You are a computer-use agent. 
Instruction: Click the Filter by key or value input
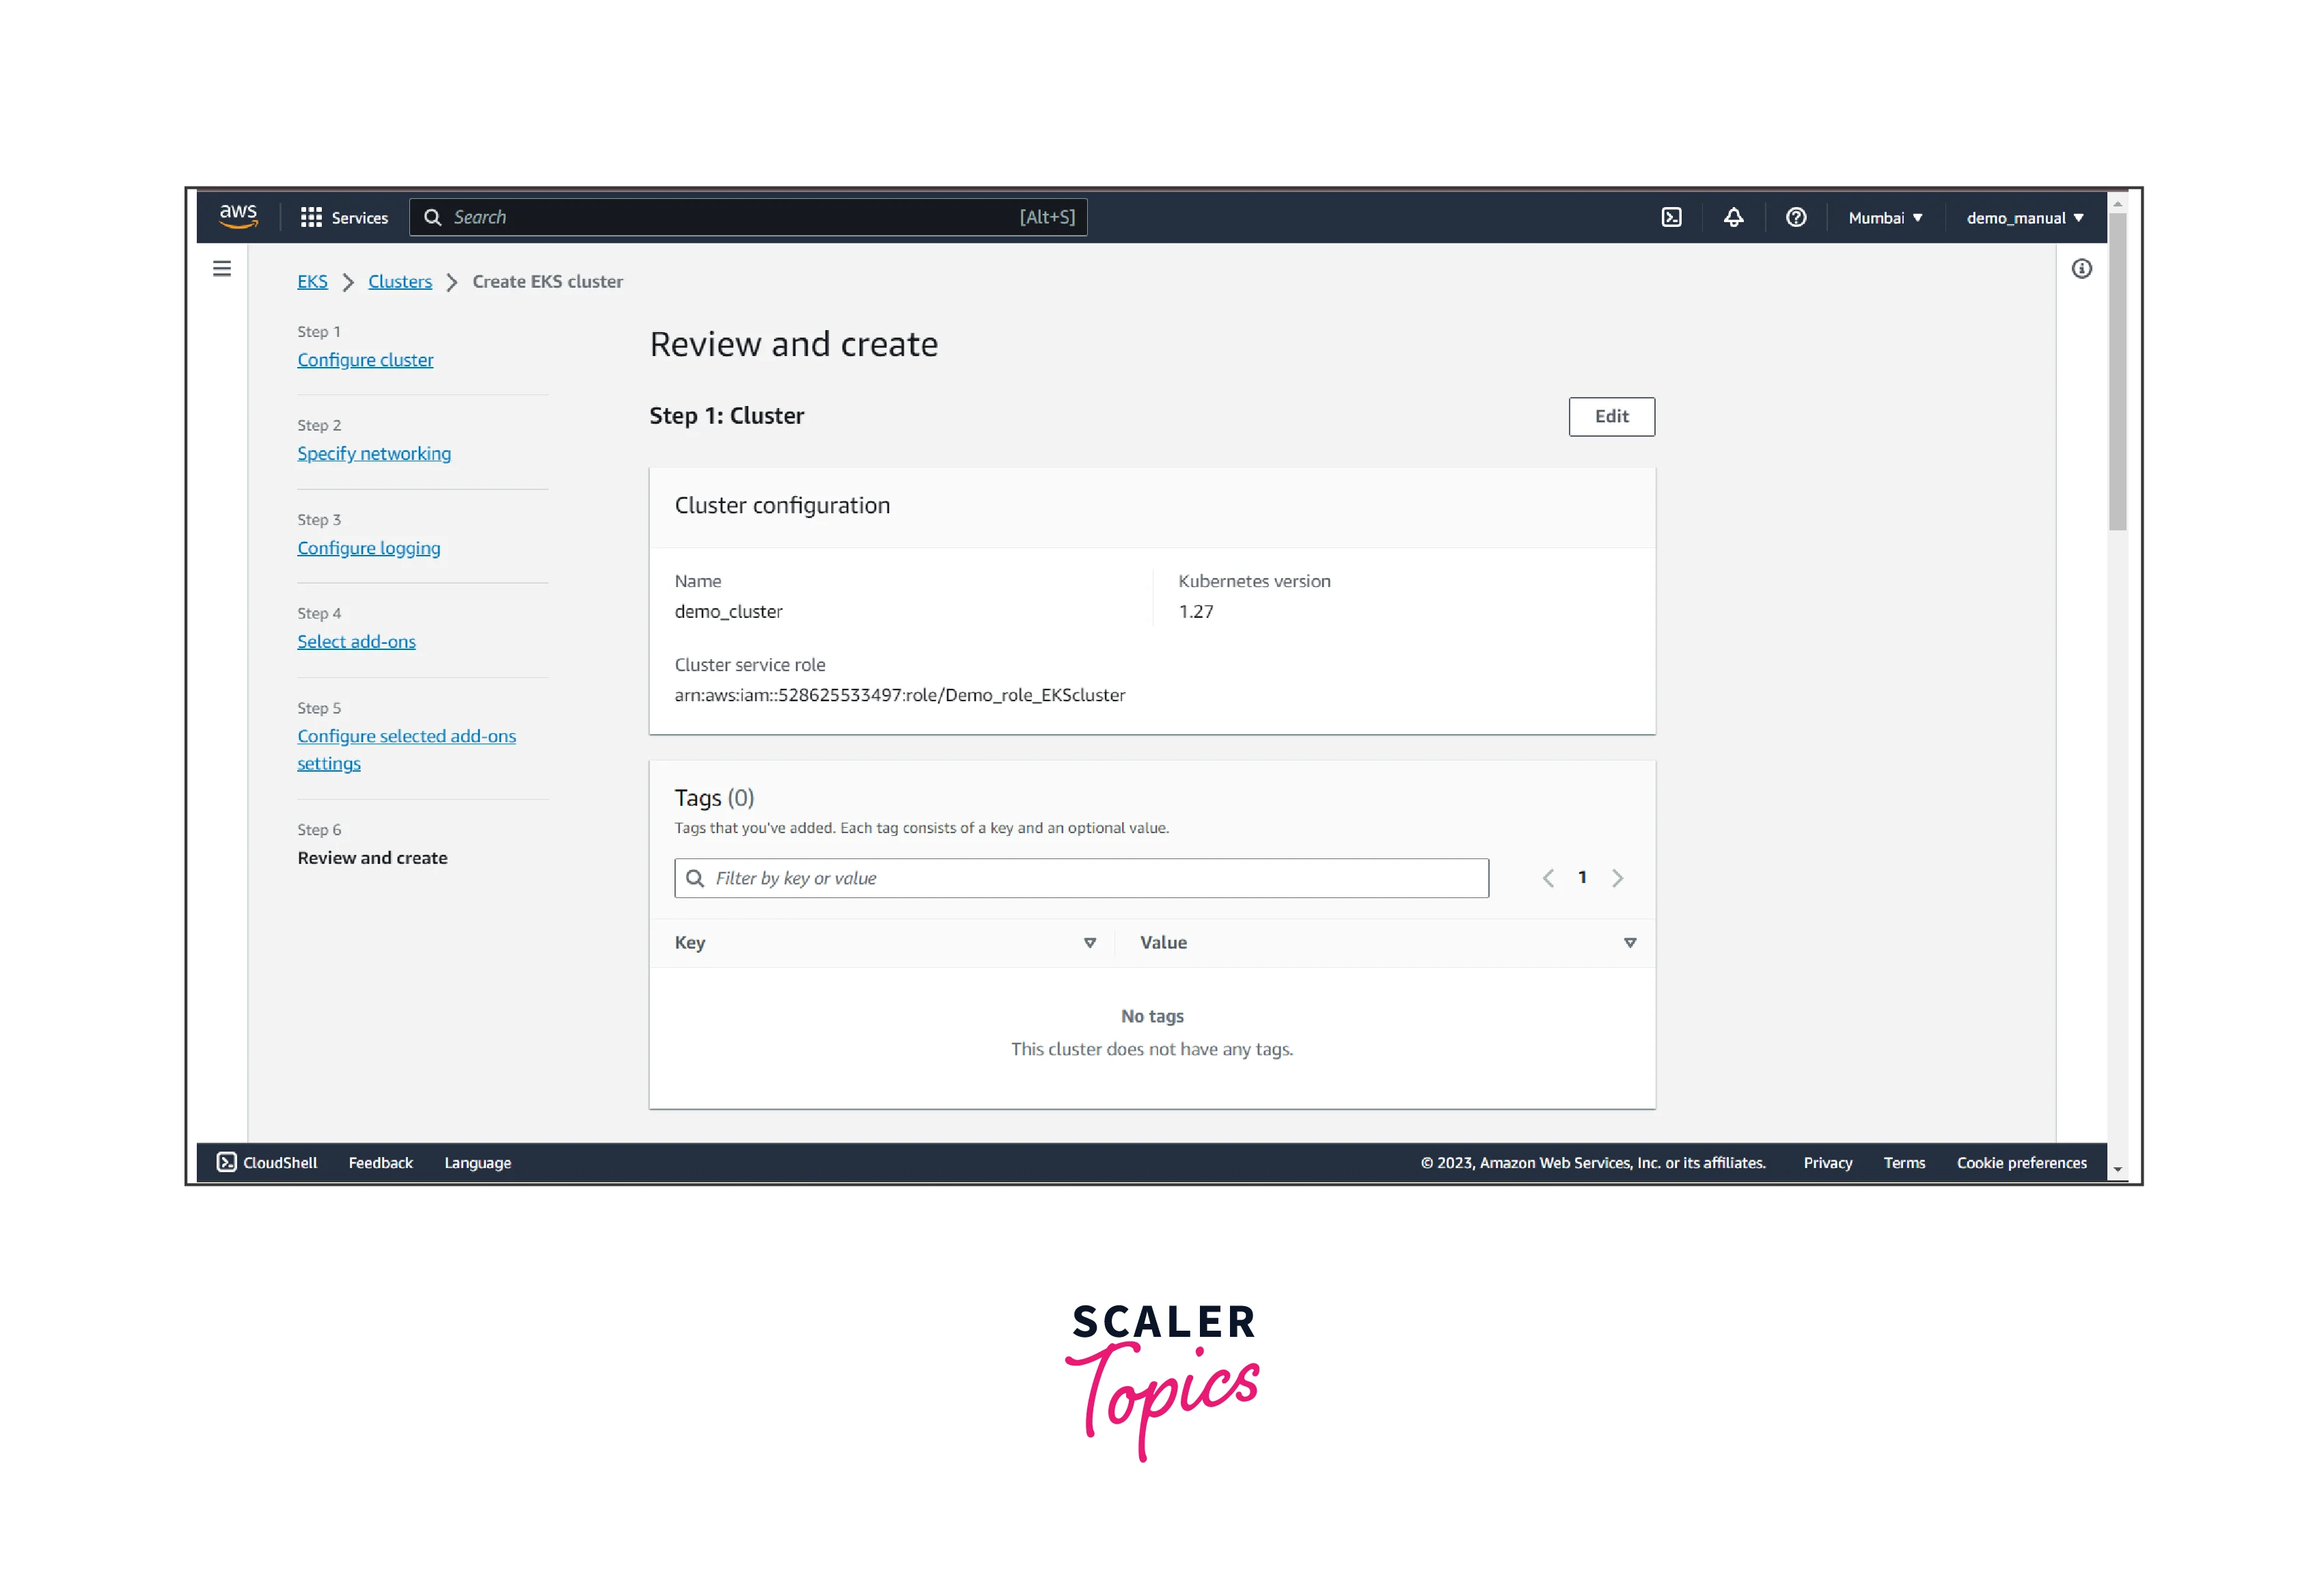pos(1086,878)
